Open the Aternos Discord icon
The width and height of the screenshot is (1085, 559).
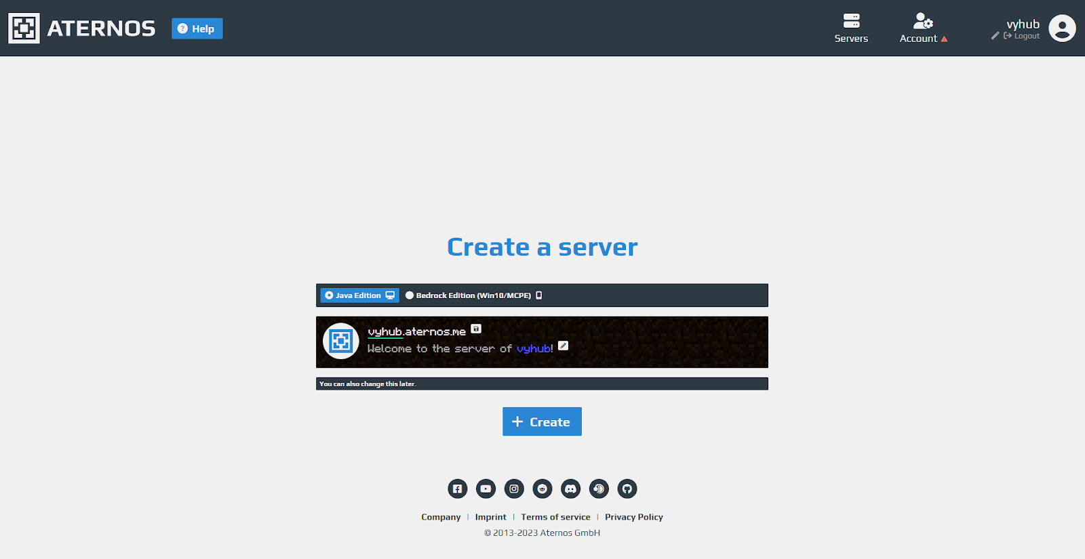point(571,489)
